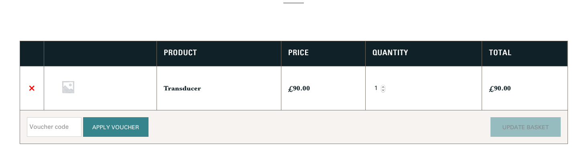
Task: Click the QUANTITY column header
Action: click(390, 53)
